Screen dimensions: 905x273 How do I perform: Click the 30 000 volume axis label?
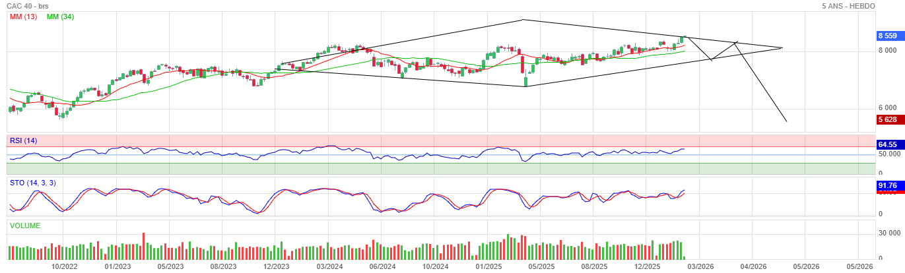[889, 233]
